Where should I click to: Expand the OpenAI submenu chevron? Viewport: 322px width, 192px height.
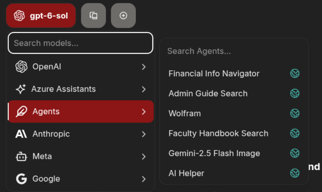[x=144, y=67]
